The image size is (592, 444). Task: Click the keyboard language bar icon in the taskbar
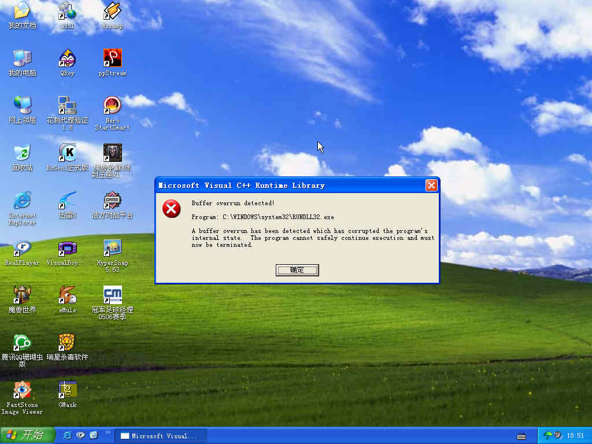[521, 436]
